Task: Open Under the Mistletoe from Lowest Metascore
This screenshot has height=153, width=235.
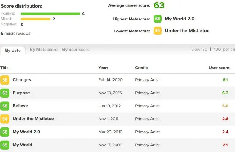Action: 187,31
